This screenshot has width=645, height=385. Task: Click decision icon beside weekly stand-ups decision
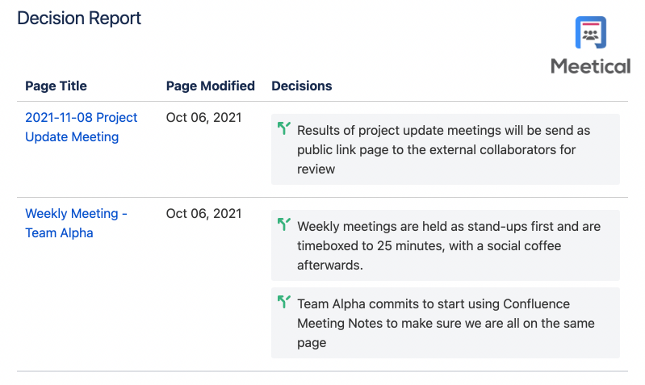[x=284, y=224]
